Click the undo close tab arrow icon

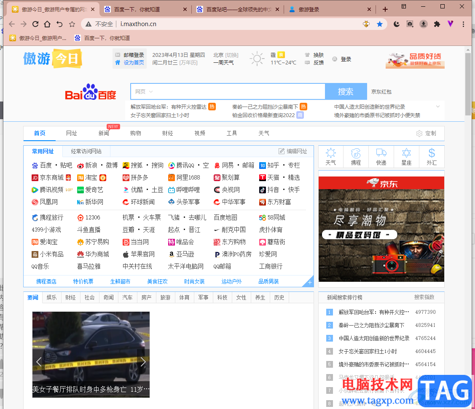click(x=59, y=24)
